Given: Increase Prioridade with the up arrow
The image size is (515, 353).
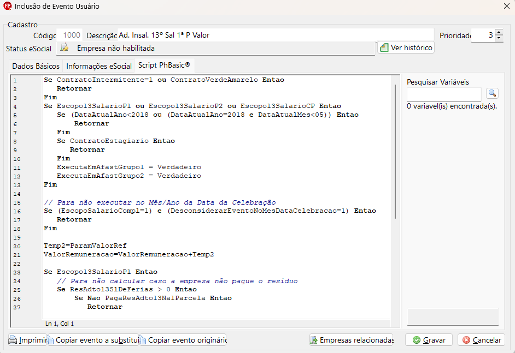Looking at the screenshot, I should tap(499, 32).
